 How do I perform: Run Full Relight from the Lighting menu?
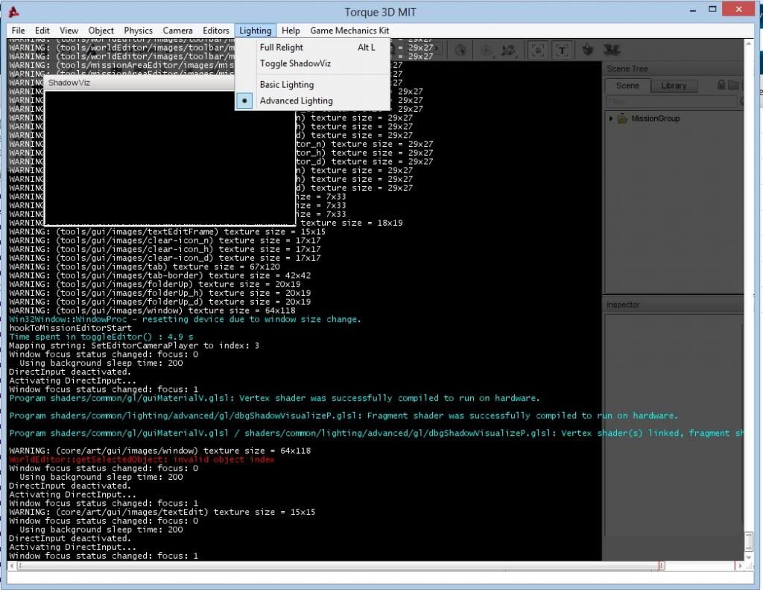(x=281, y=47)
